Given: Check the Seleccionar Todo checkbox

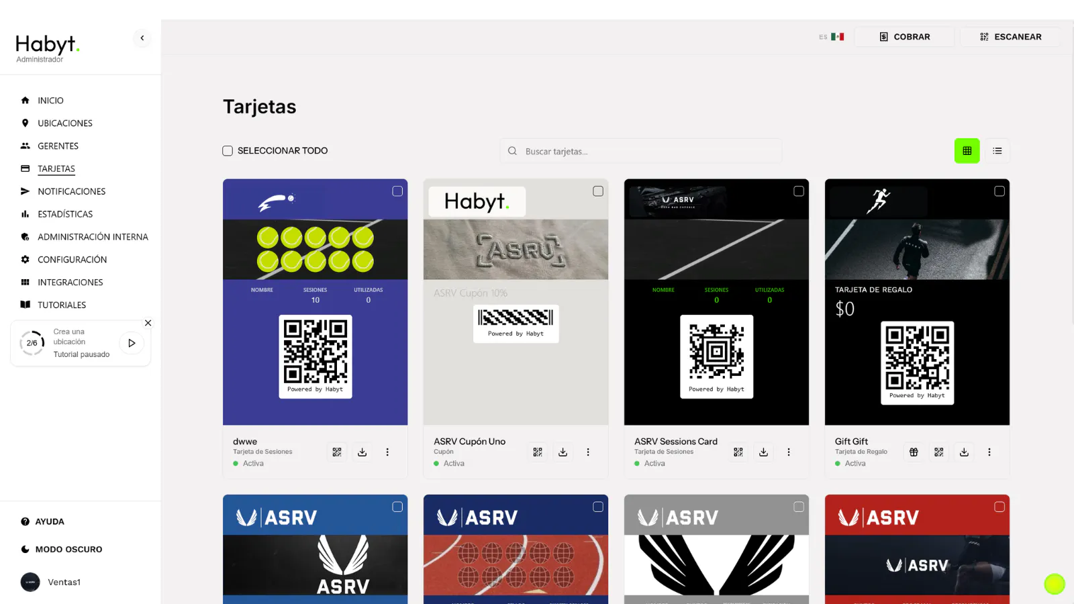Looking at the screenshot, I should click(228, 151).
